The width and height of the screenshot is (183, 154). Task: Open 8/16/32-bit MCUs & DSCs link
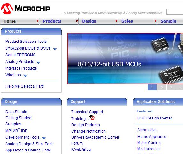(x=28, y=48)
